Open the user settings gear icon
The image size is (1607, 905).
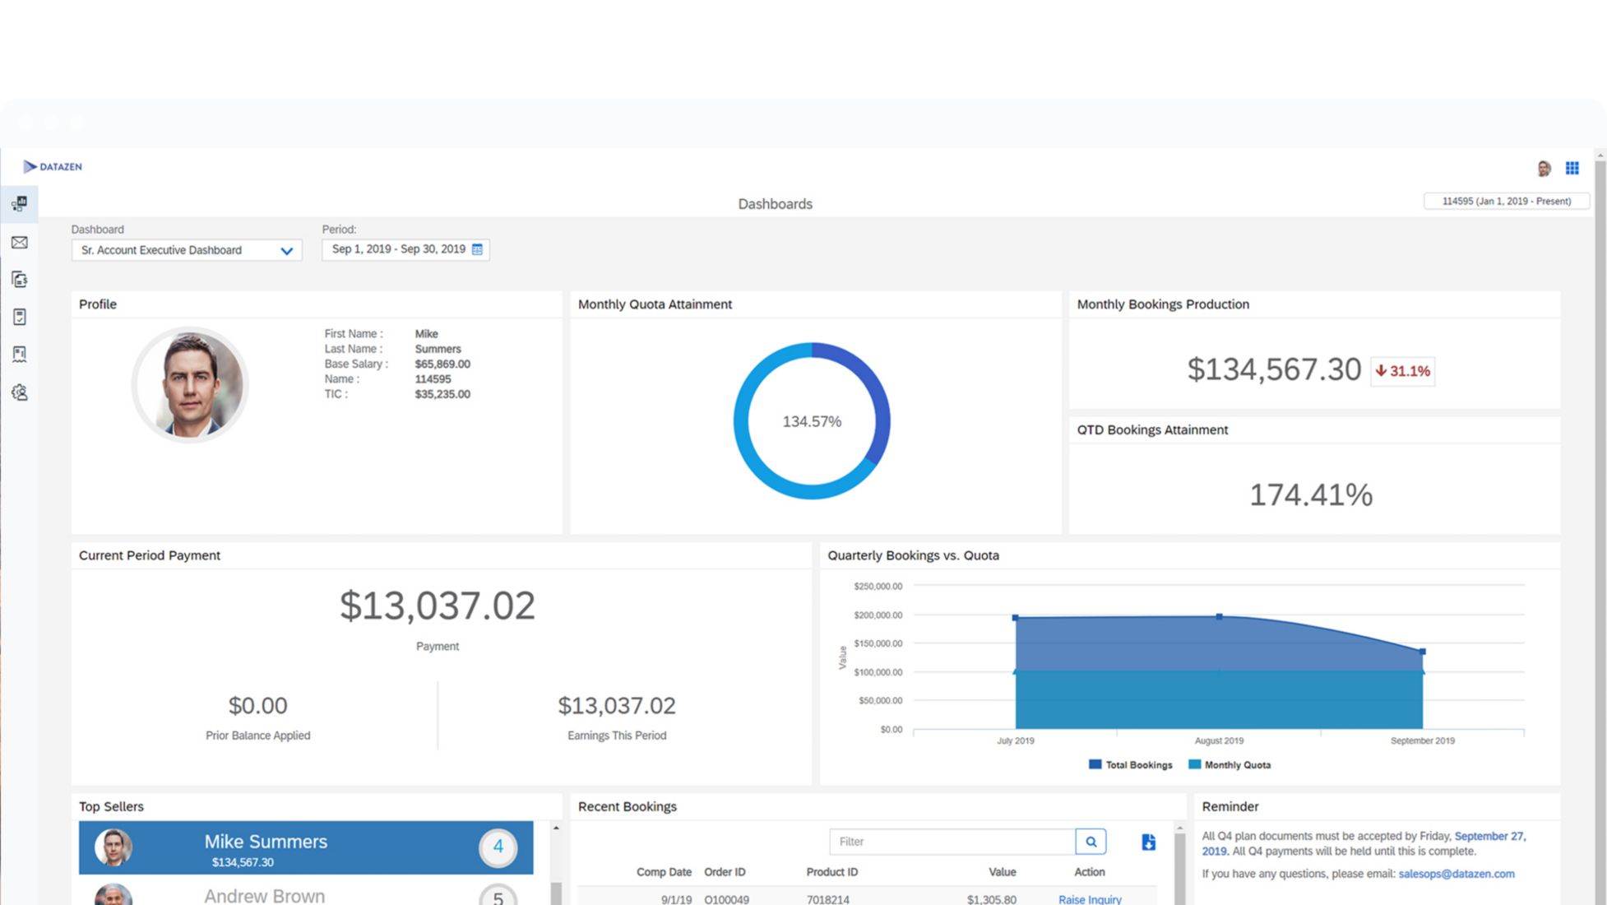(20, 392)
